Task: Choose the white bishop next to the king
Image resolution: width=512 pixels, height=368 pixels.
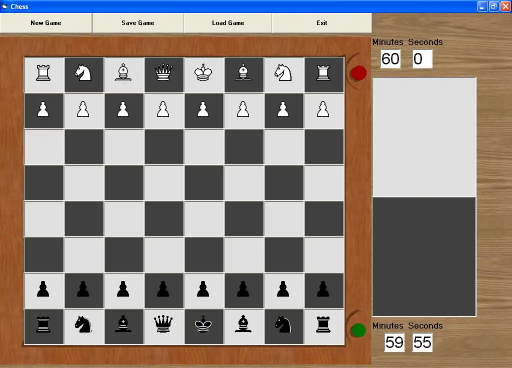Action: point(243,72)
